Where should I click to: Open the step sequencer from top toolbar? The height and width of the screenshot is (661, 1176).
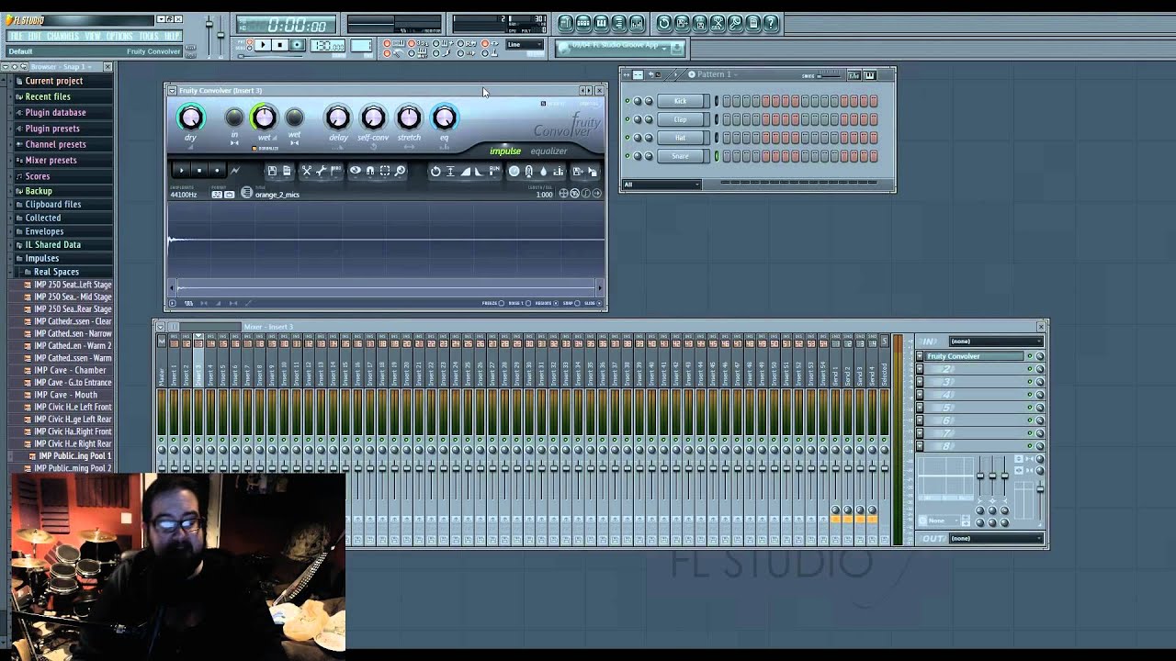tap(583, 23)
